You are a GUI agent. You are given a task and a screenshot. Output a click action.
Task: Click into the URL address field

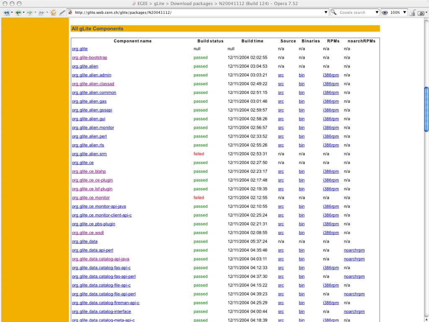pyautogui.click(x=198, y=12)
